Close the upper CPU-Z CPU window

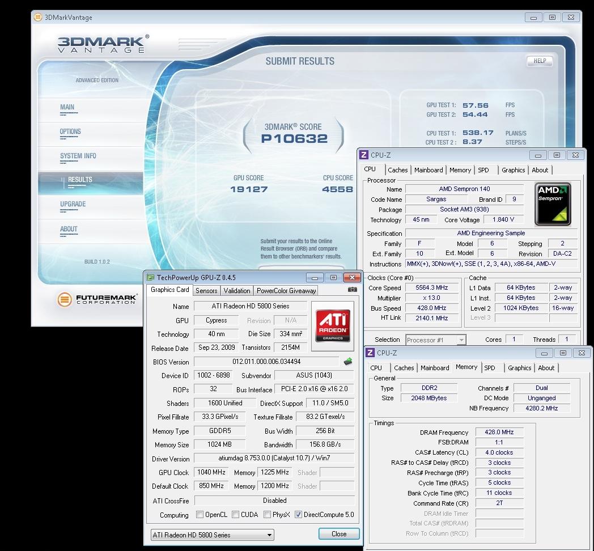tap(575, 155)
